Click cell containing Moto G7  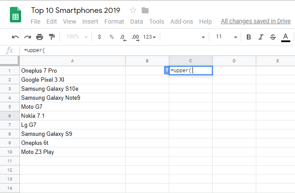coord(72,107)
